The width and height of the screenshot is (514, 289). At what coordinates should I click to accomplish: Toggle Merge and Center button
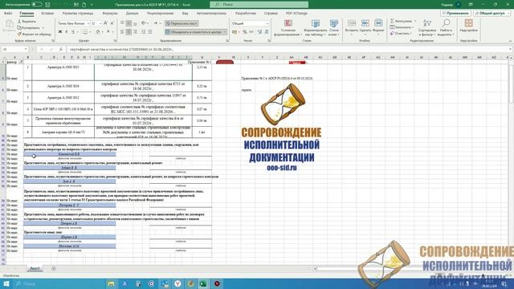(194, 32)
